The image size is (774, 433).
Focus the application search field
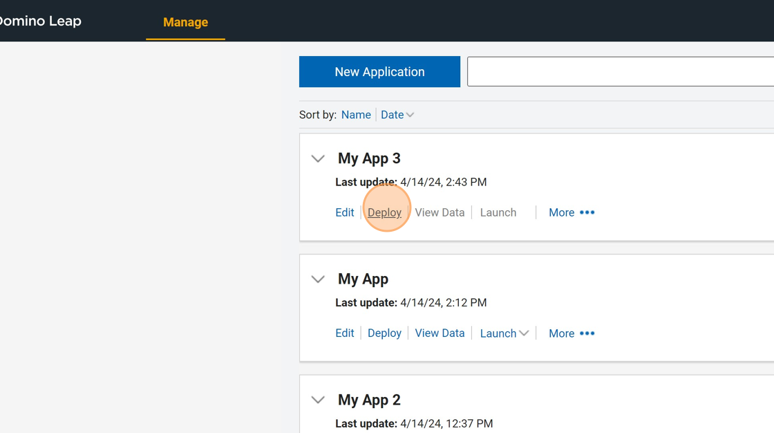620,72
